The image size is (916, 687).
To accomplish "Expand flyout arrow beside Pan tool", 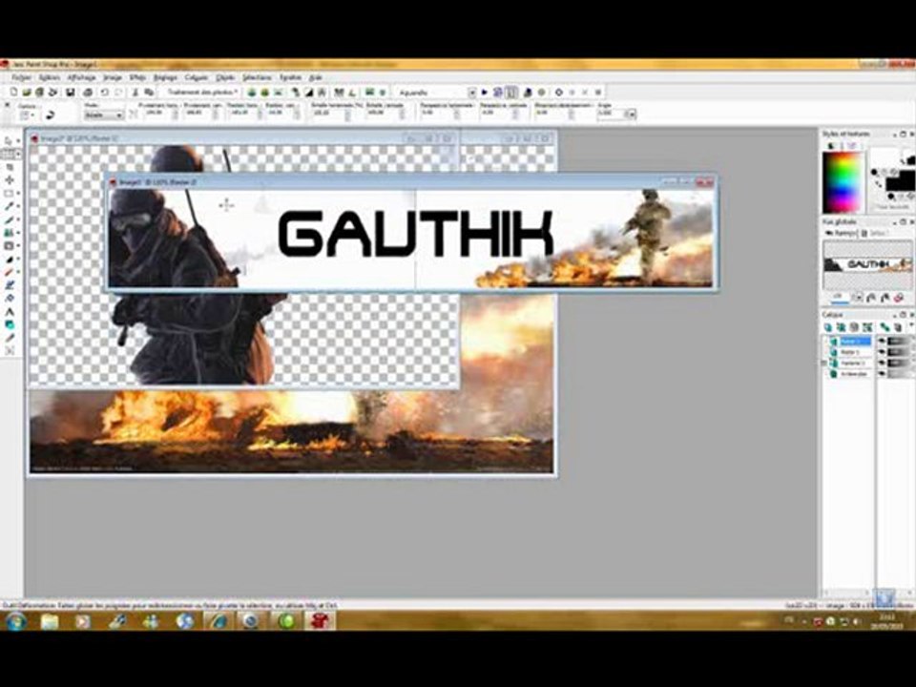I will click(x=17, y=141).
